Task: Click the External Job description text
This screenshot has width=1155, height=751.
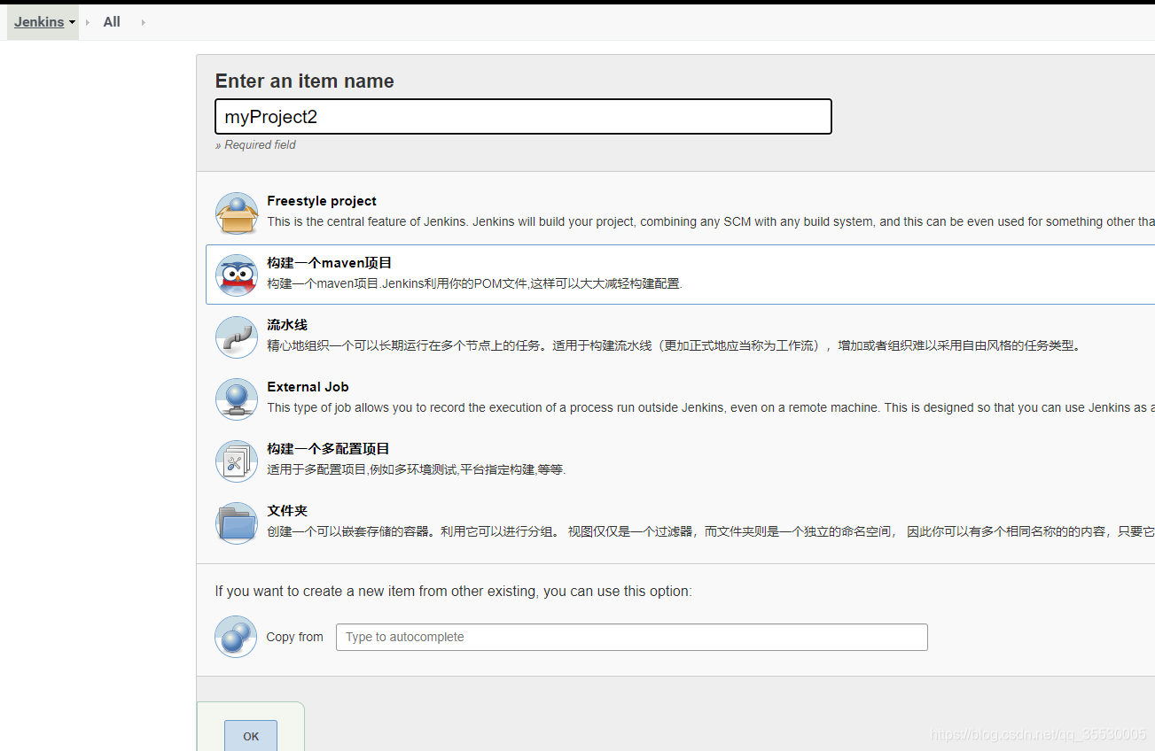Action: tap(711, 407)
